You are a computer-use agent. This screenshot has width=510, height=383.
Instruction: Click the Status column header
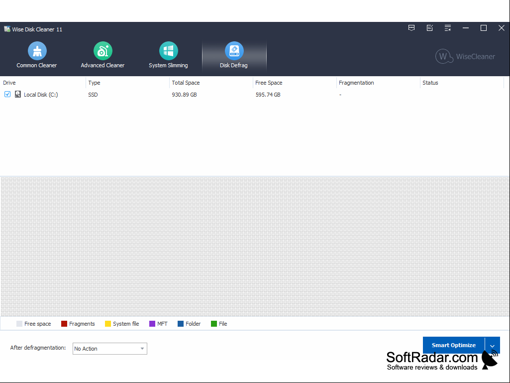[x=462, y=83]
